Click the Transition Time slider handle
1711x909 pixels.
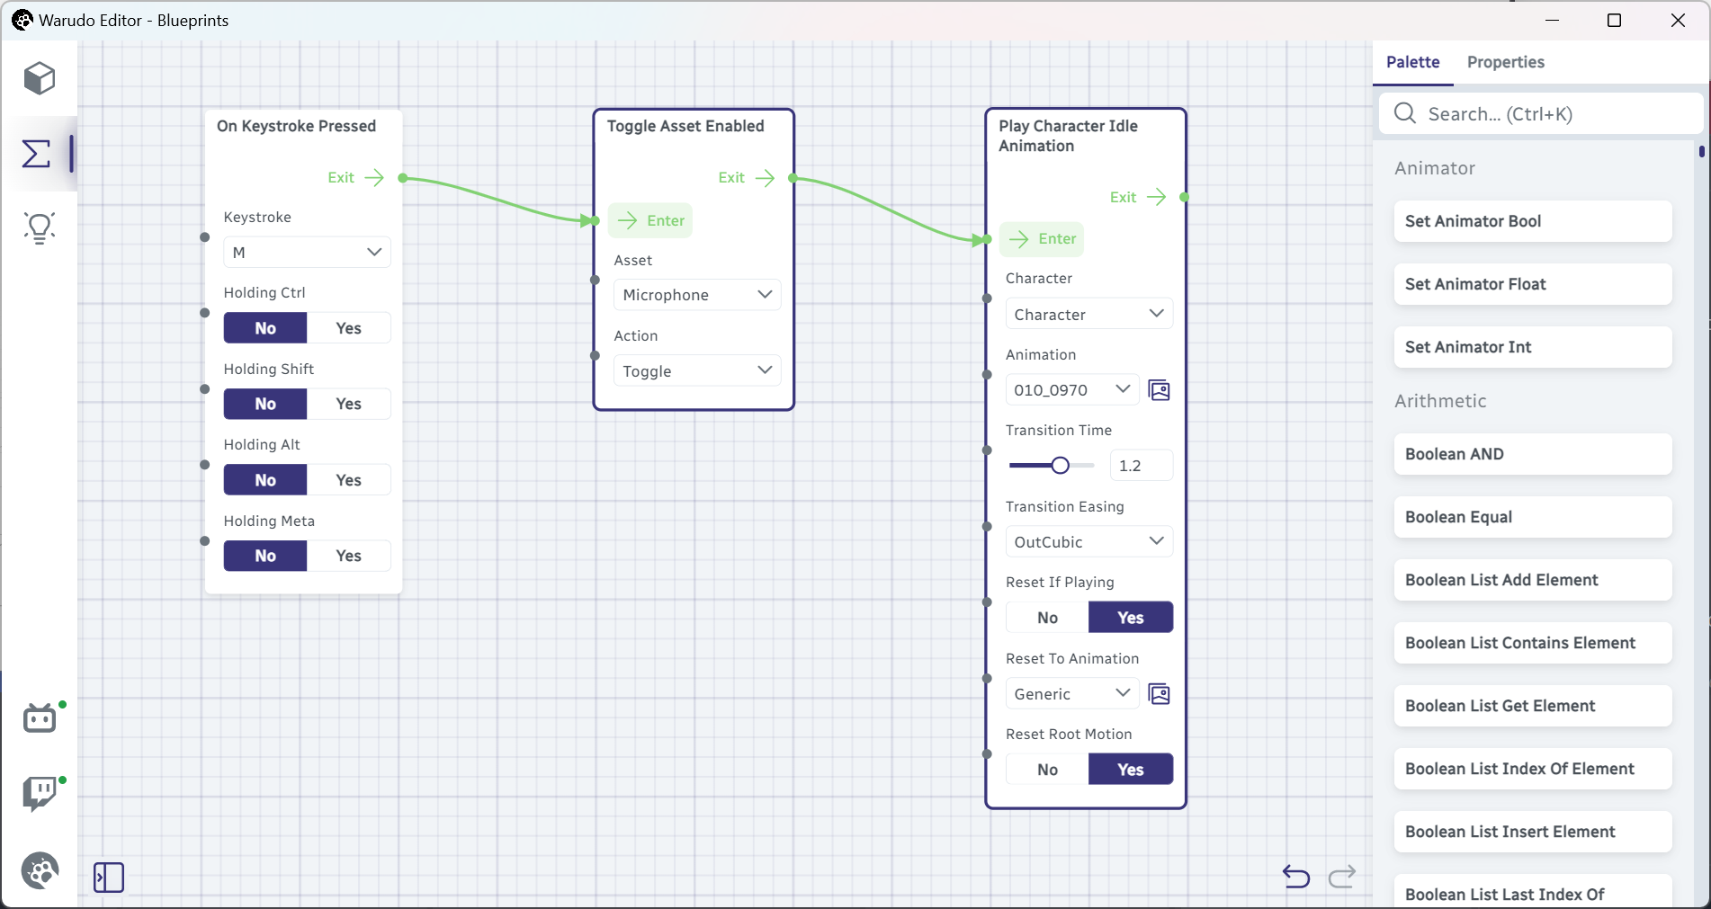click(1061, 465)
